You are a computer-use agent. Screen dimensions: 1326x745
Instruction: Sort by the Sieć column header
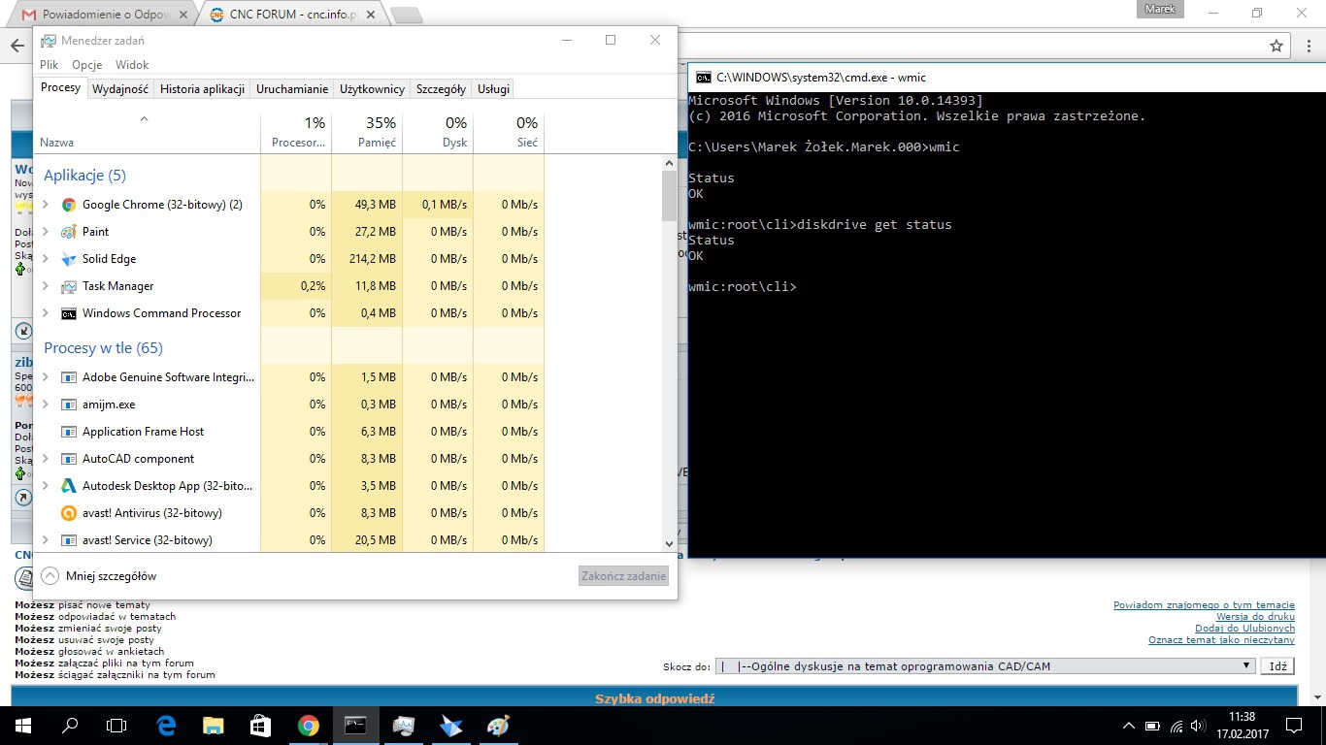click(509, 132)
